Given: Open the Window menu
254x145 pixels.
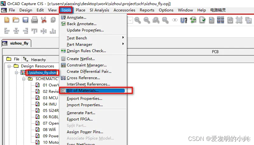Looking at the screenshot, I should tap(185, 10).
